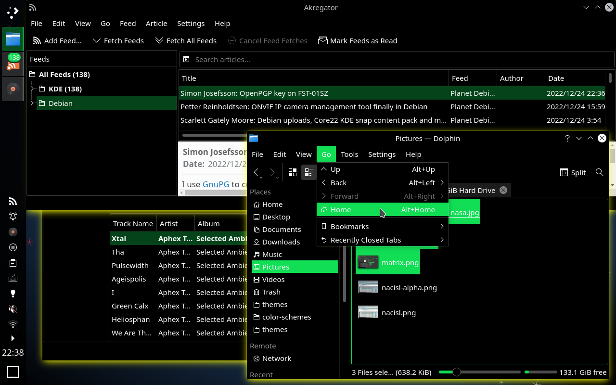
Task: Open Akregator's Article menu
Action: tap(156, 23)
